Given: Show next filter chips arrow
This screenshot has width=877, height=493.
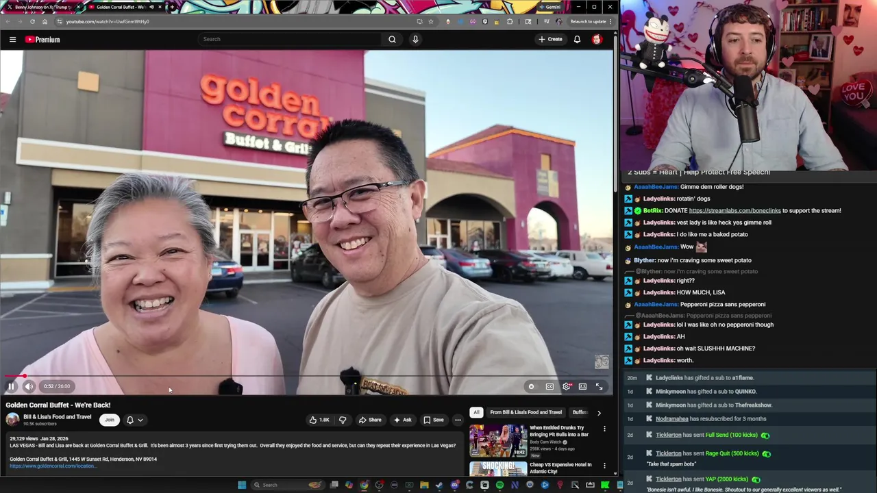Looking at the screenshot, I should point(599,413).
